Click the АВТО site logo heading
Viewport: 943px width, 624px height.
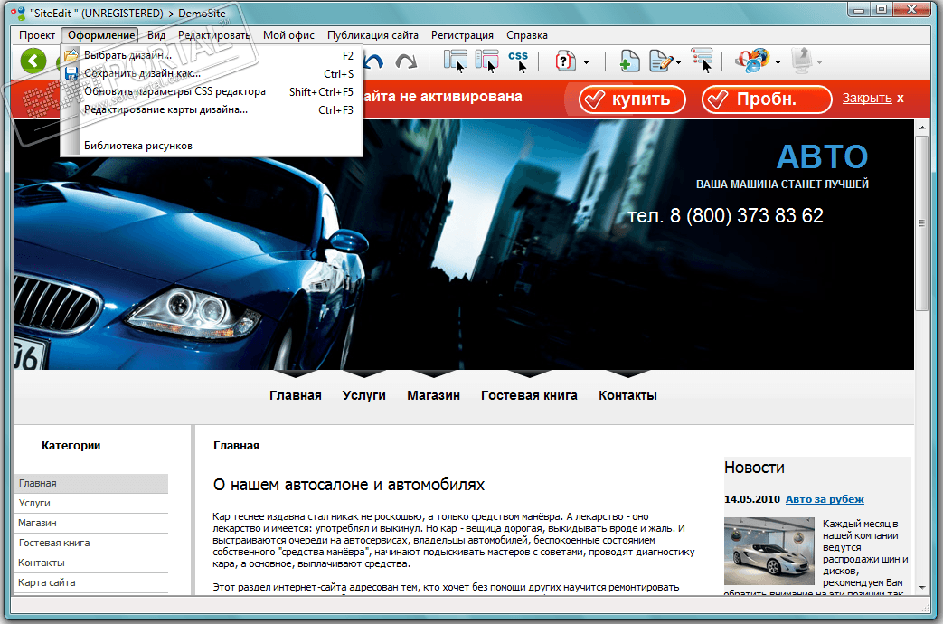coord(822,157)
